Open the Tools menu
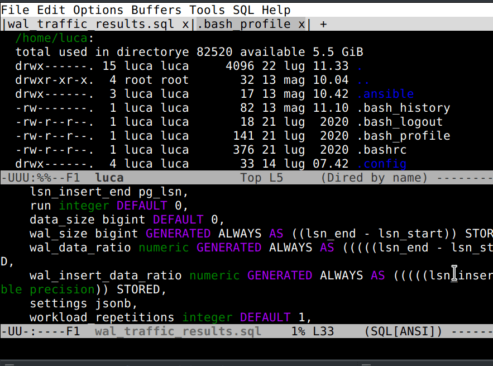The image size is (493, 366). tap(207, 9)
